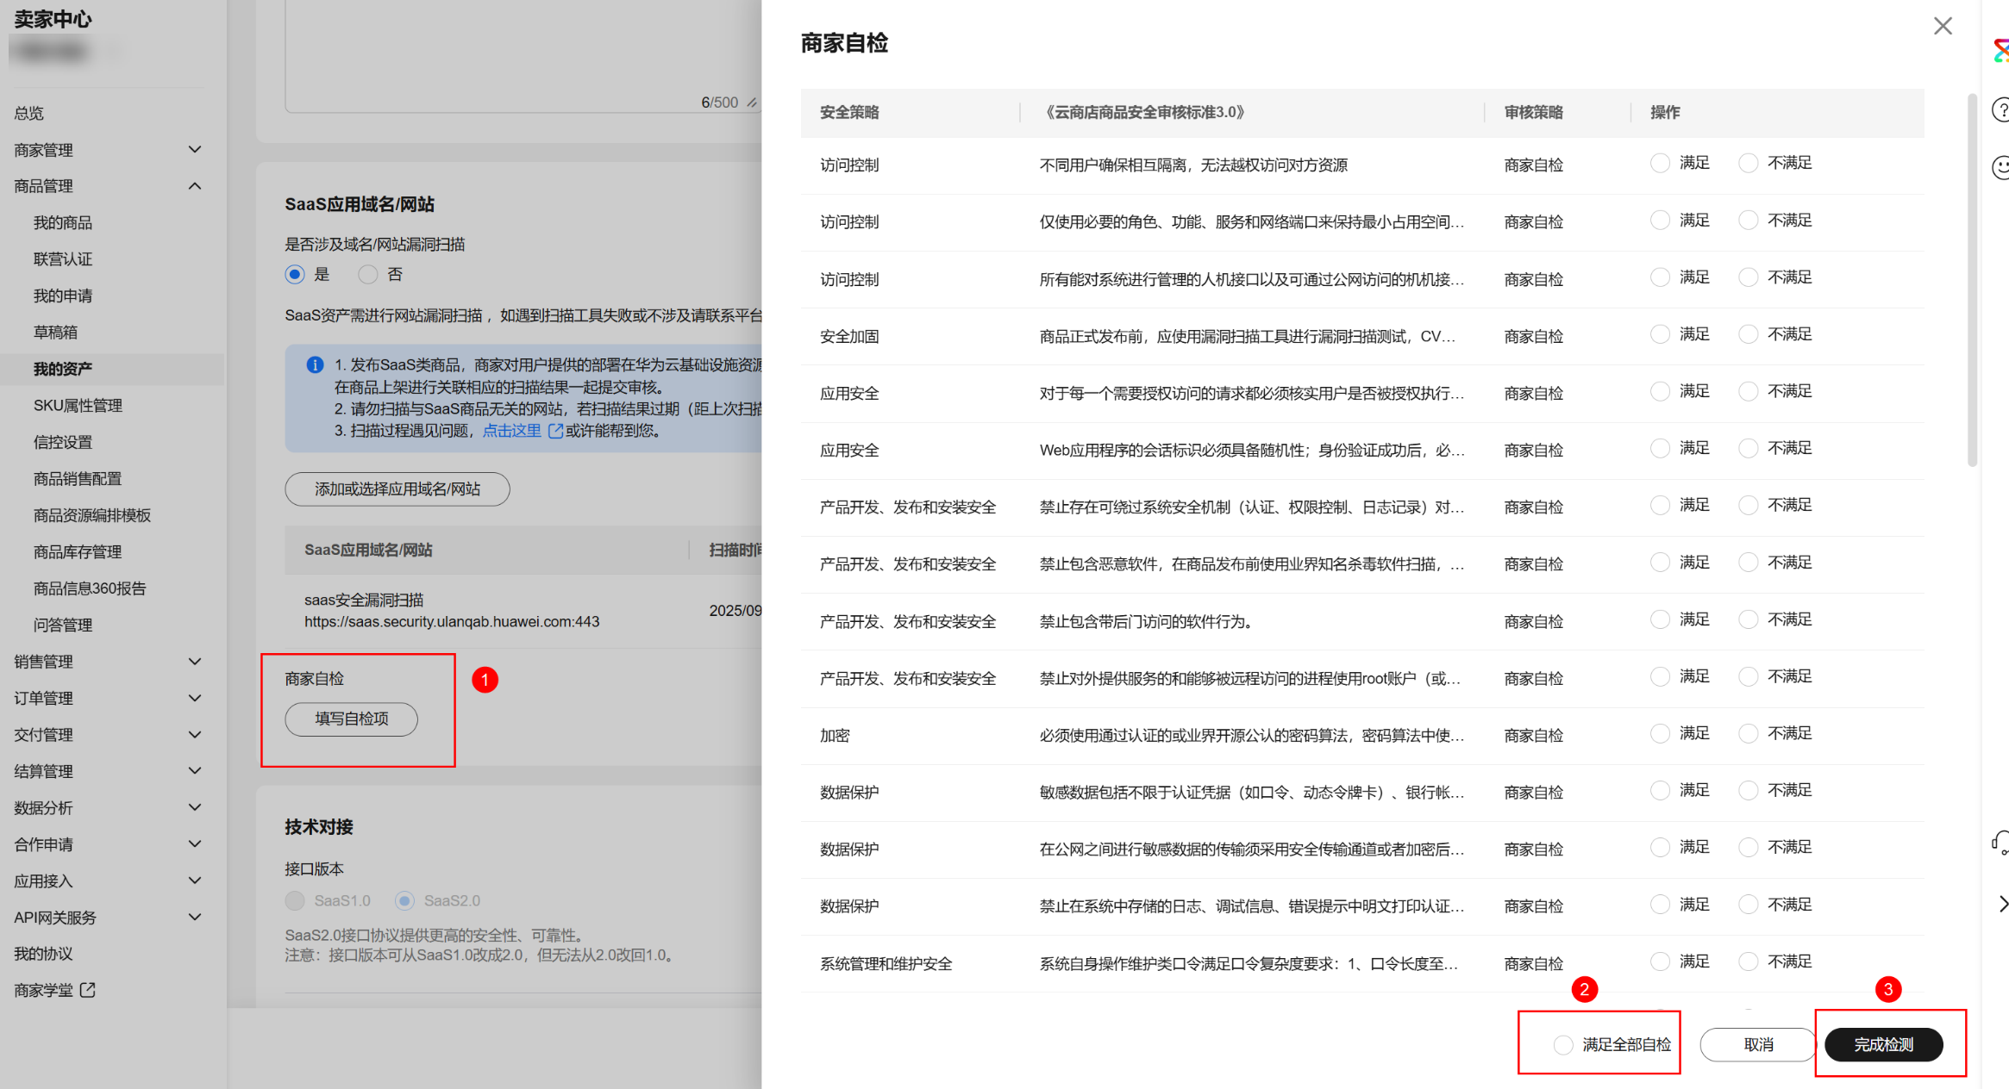The height and width of the screenshot is (1089, 2009).
Task: Click the colorful assistant icon at top right
Action: coord(2000,51)
